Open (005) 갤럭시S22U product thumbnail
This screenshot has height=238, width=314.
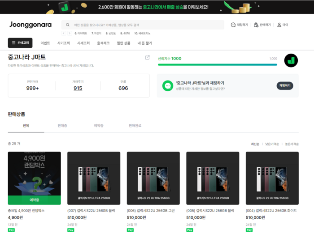point(213,178)
